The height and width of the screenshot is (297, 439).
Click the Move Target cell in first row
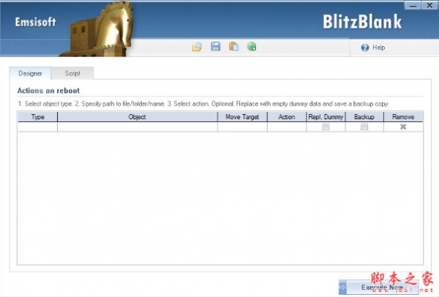click(x=242, y=127)
